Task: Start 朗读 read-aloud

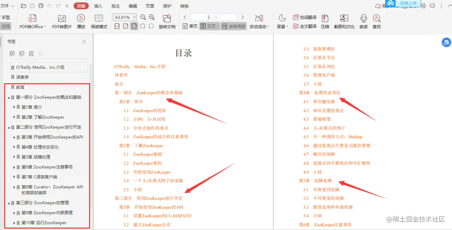Action: pyautogui.click(x=363, y=22)
